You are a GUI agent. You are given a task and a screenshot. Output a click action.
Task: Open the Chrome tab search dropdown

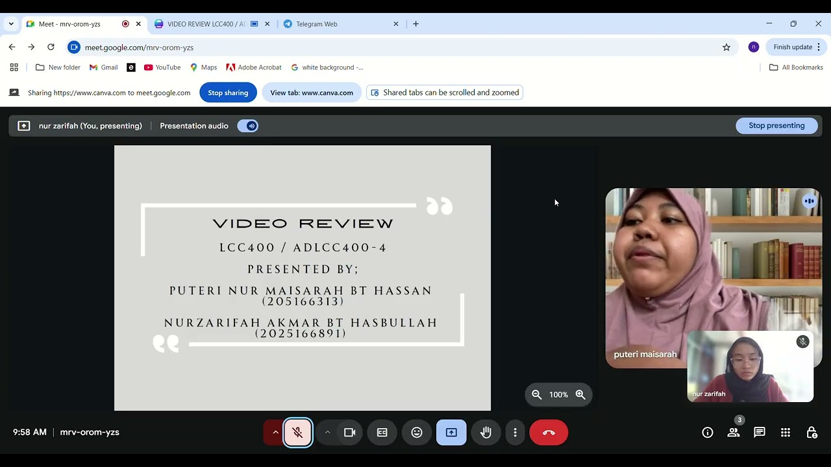[x=11, y=24]
